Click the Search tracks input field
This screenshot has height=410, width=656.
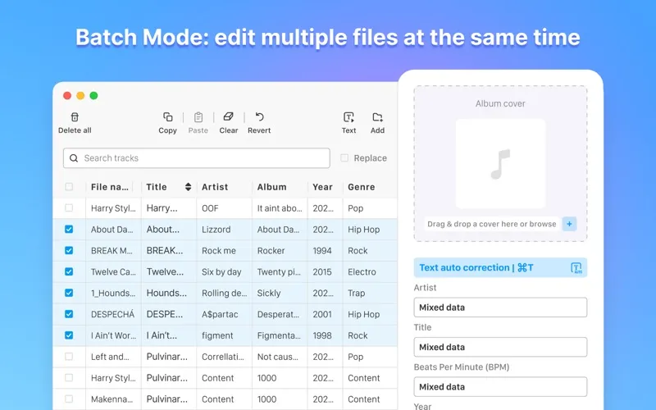(197, 158)
